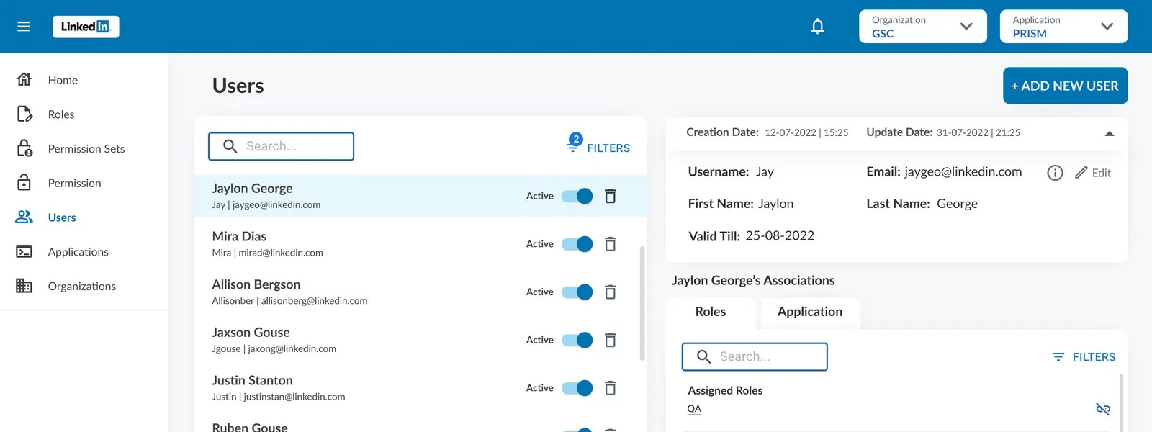This screenshot has width=1152, height=432.
Task: Click the pencil Edit icon
Action: pyautogui.click(x=1081, y=172)
